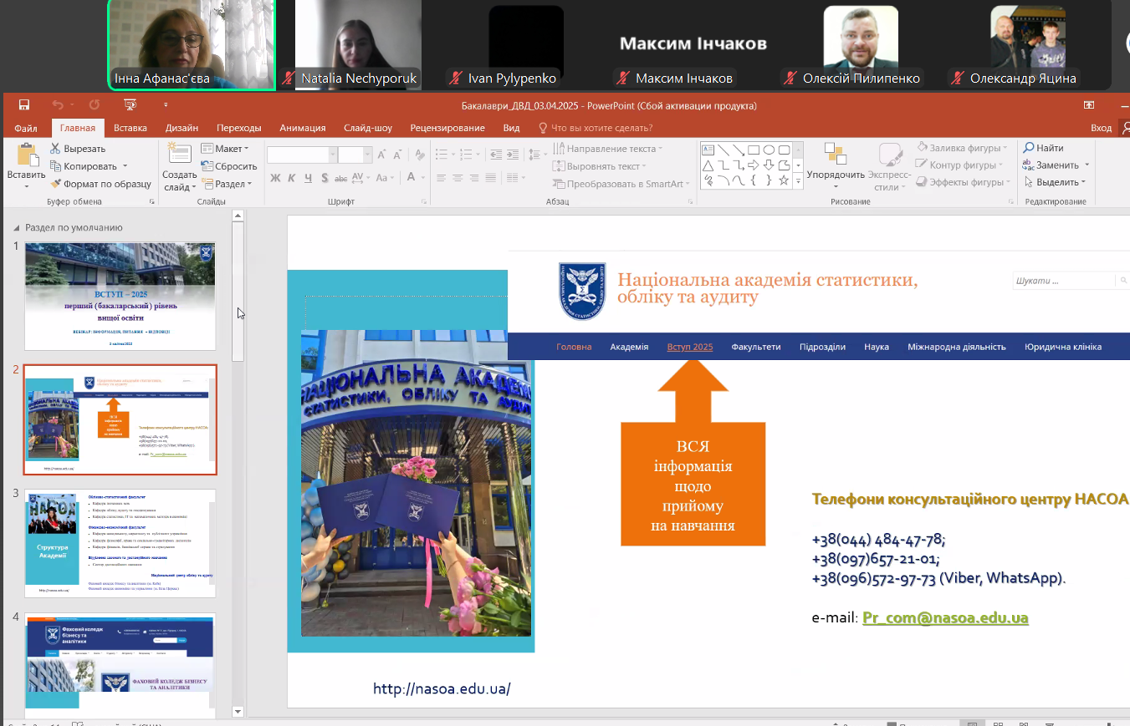Switch to the Анимация ribbon tab
Image resolution: width=1130 pixels, height=726 pixels.
tap(302, 128)
